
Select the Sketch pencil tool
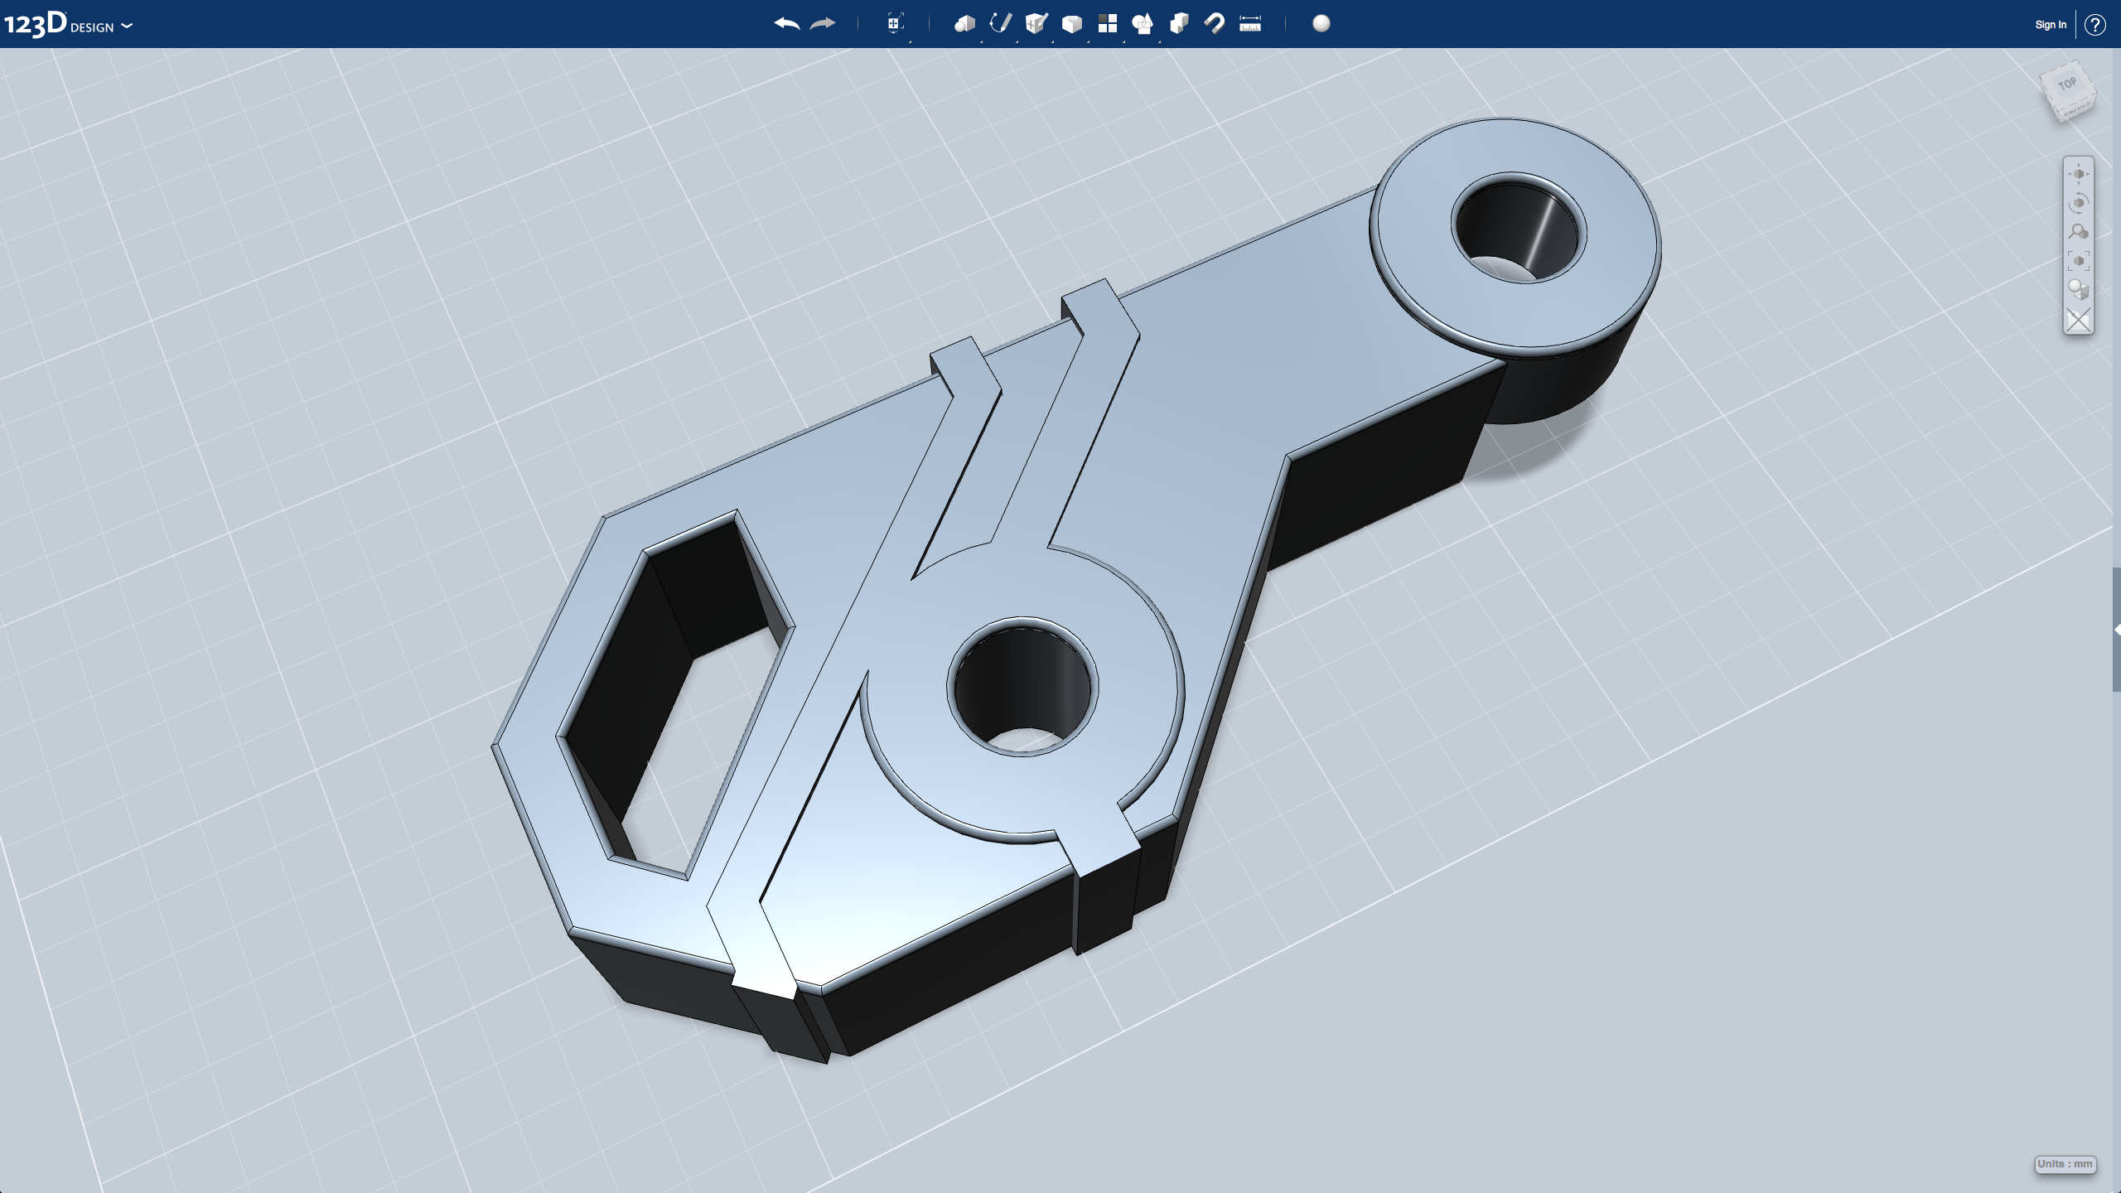[x=1000, y=23]
